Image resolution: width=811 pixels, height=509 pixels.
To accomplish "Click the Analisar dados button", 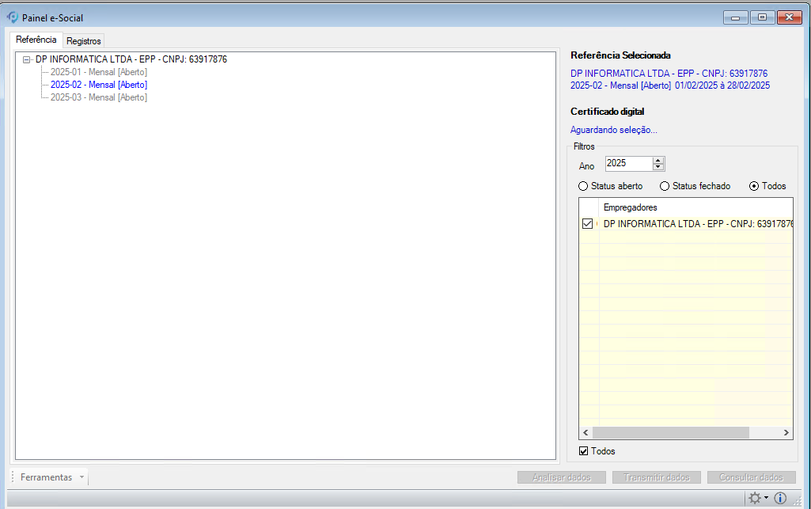I will pyautogui.click(x=562, y=477).
